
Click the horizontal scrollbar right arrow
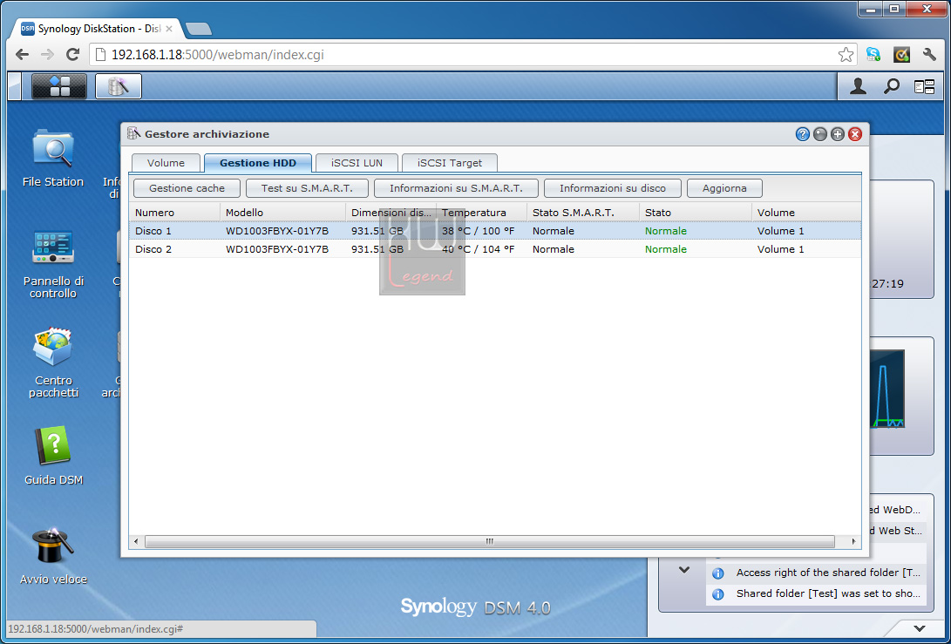854,541
